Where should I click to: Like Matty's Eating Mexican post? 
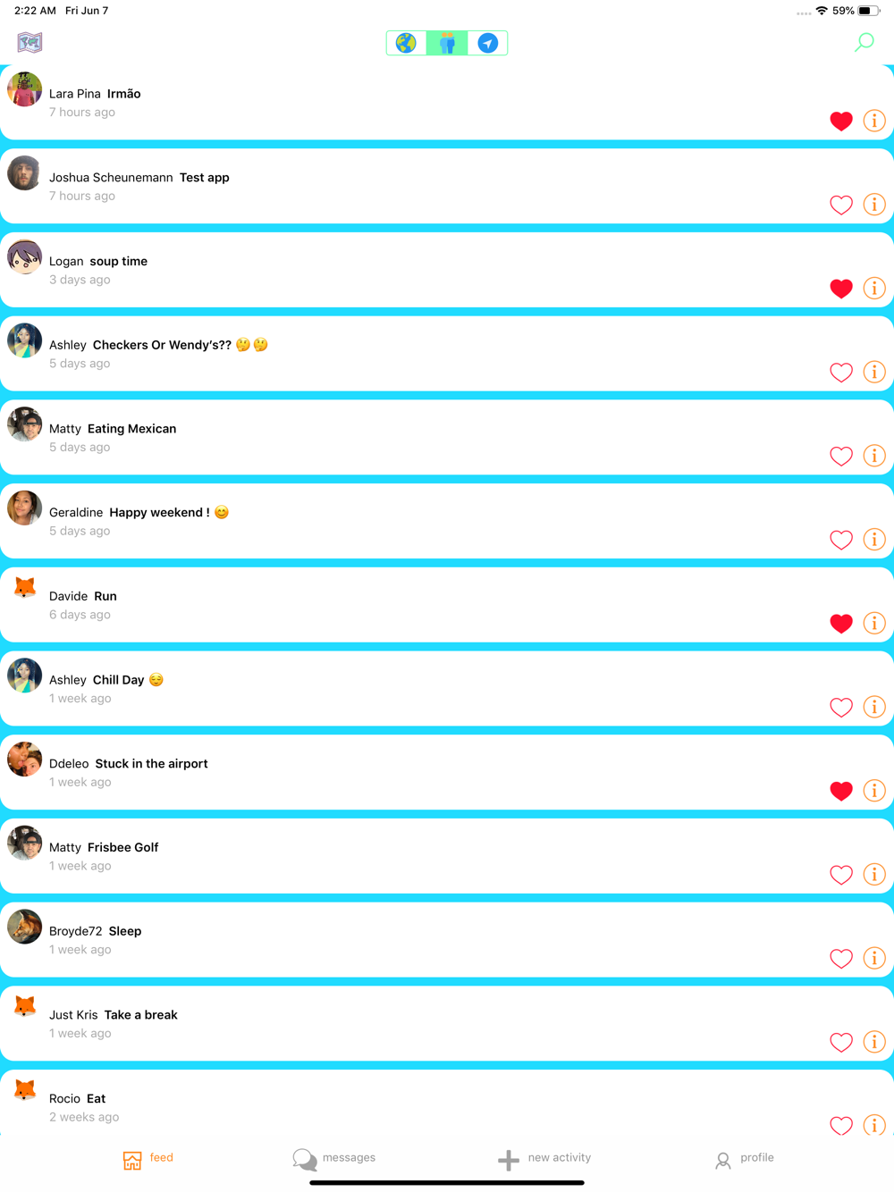[x=841, y=457]
